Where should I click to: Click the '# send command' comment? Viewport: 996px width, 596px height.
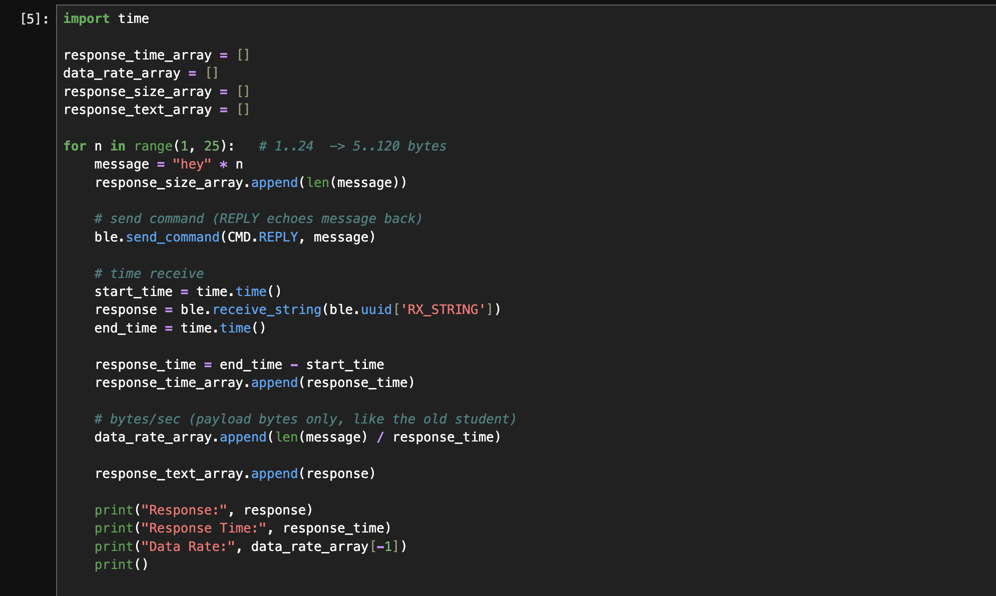pyautogui.click(x=258, y=219)
